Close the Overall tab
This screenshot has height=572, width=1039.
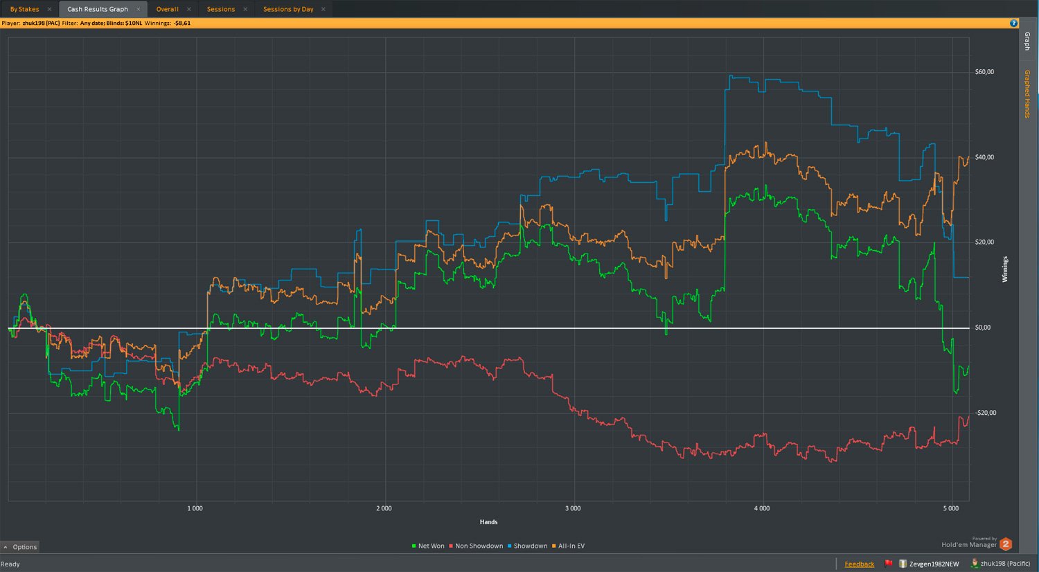pos(188,9)
